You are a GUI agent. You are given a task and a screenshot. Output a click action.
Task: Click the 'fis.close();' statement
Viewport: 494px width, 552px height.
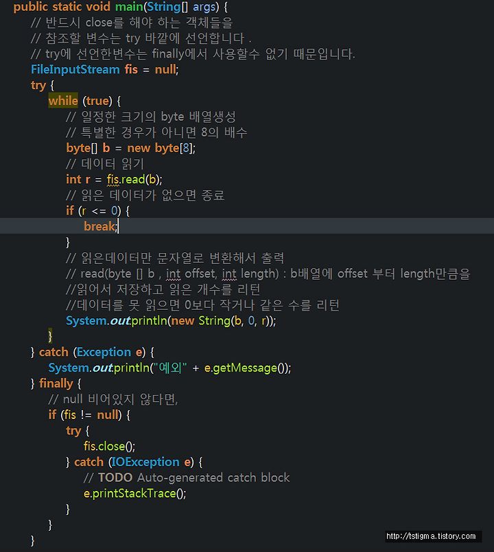109,446
